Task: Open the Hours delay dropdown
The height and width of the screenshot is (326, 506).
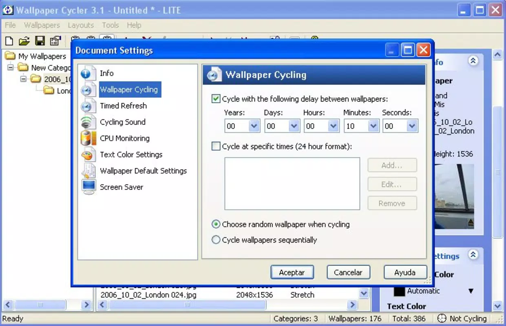Action: tap(334, 126)
